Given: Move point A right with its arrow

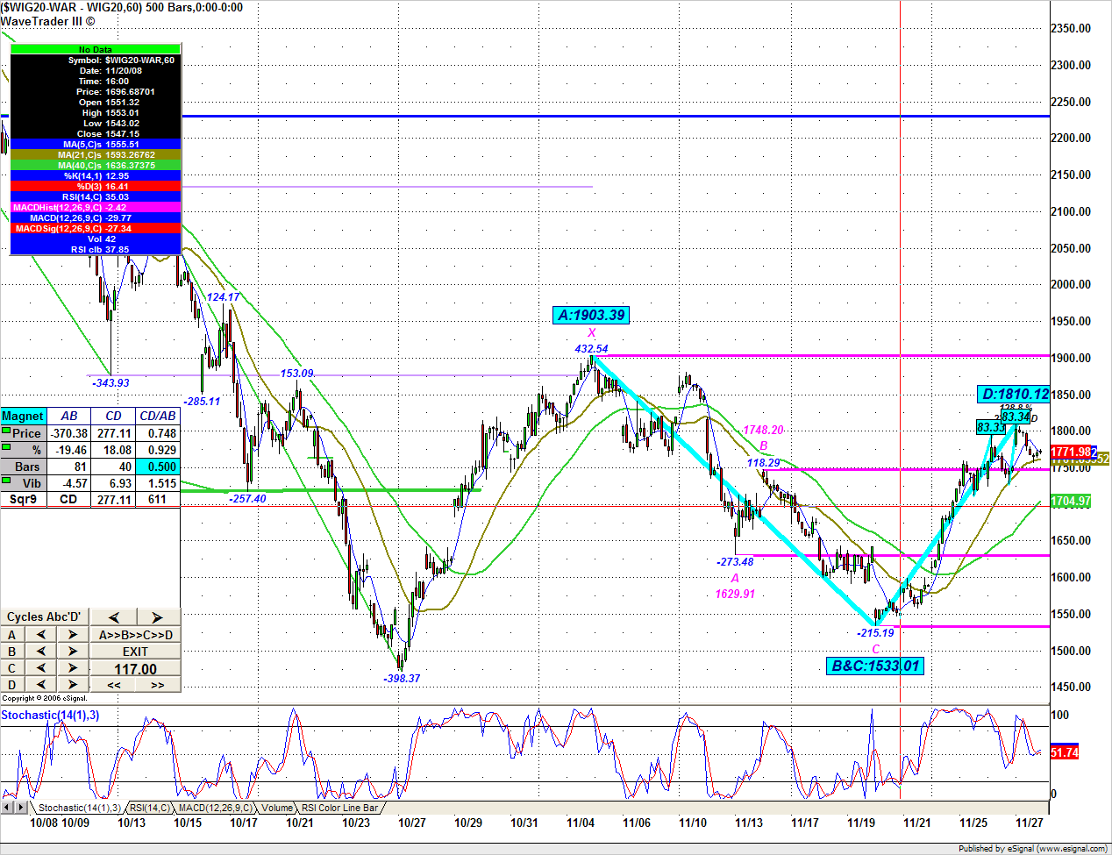Looking at the screenshot, I should [73, 635].
